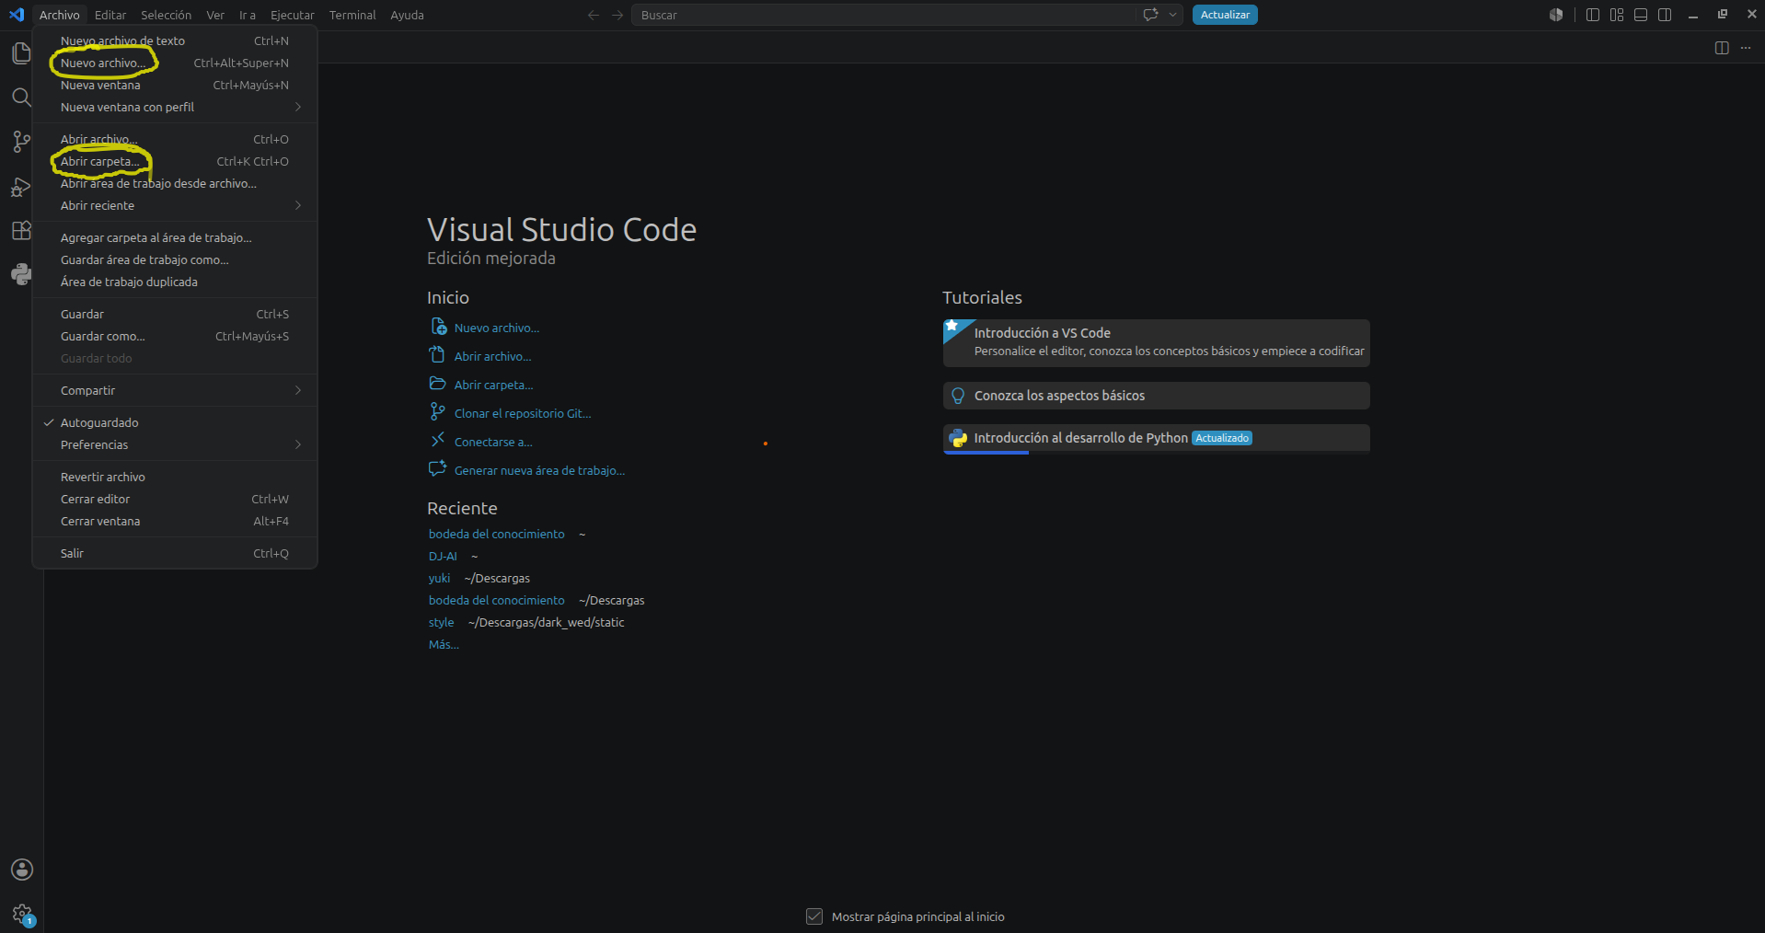Image resolution: width=1765 pixels, height=933 pixels.
Task: Open the Terminal menu
Action: 352,15
